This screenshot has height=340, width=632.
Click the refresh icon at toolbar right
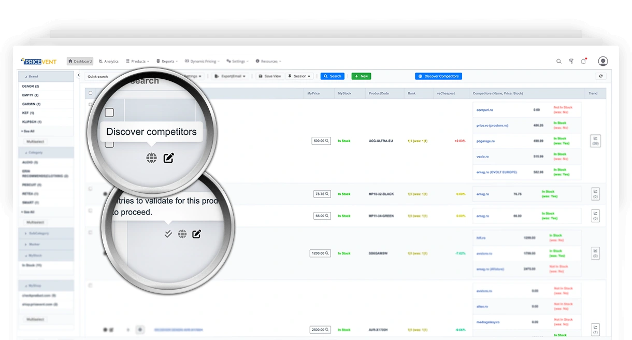point(601,76)
